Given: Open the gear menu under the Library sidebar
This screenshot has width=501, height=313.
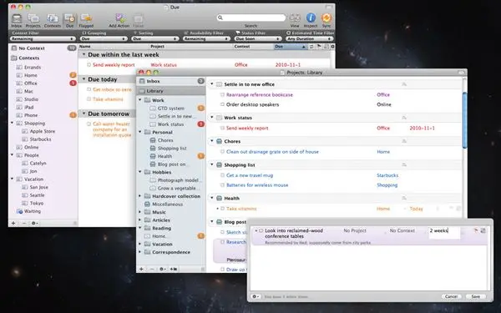Looking at the screenshot, I should tap(162, 270).
